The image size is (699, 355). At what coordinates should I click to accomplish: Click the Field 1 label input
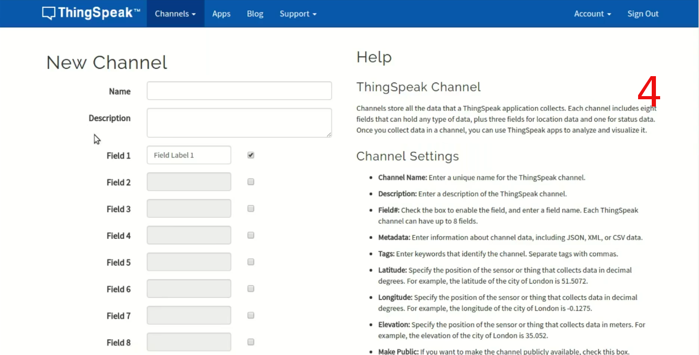pyautogui.click(x=189, y=155)
